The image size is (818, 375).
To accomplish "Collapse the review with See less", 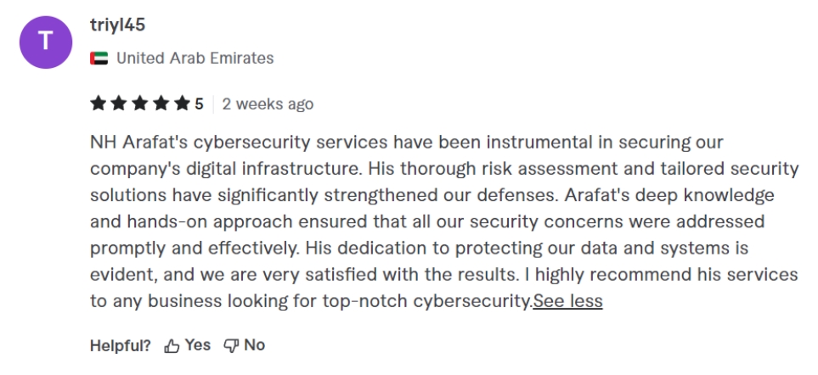I will [x=567, y=301].
